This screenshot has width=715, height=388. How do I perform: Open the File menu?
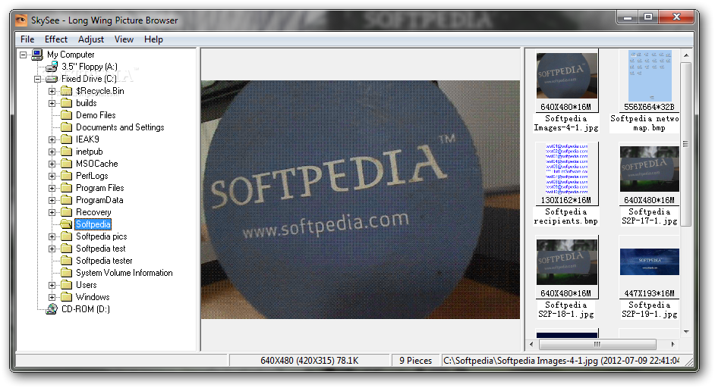click(27, 39)
